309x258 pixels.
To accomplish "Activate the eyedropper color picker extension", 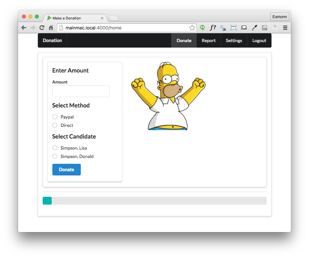I will (254, 28).
